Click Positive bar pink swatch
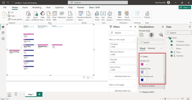This screenshot has width=192, height=100. (x=142, y=64)
